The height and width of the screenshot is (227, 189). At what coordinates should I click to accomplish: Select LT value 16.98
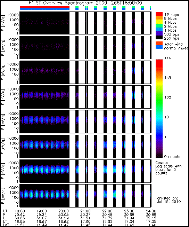point(64,222)
